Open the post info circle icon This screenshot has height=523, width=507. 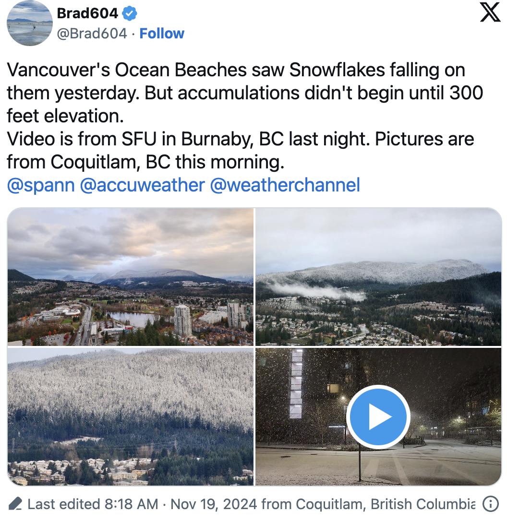pyautogui.click(x=490, y=504)
